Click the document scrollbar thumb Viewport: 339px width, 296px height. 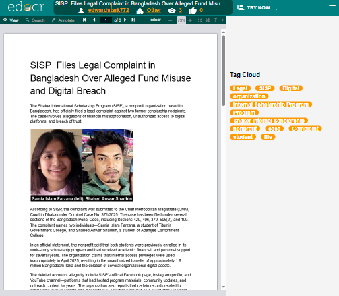(223, 70)
